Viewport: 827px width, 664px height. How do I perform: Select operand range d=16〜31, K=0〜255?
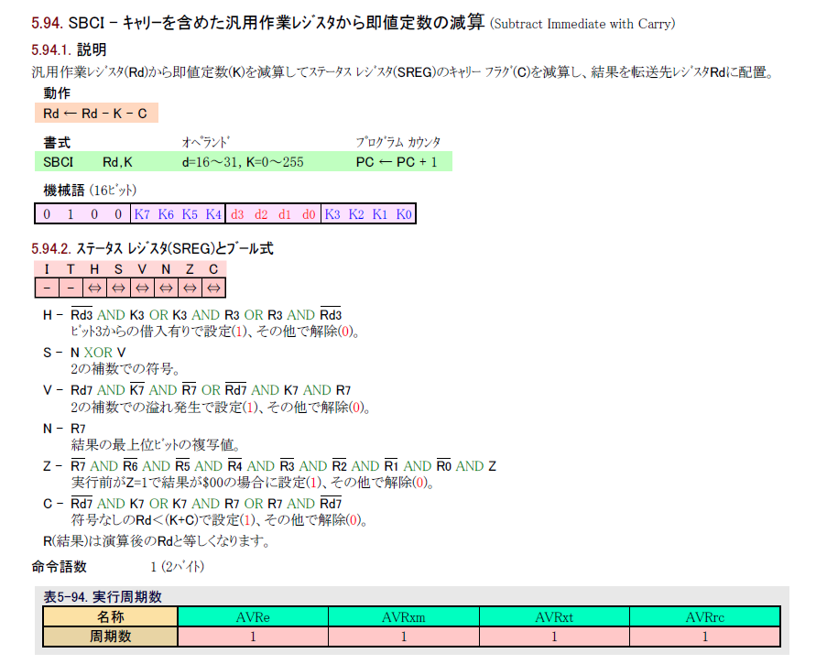[243, 162]
